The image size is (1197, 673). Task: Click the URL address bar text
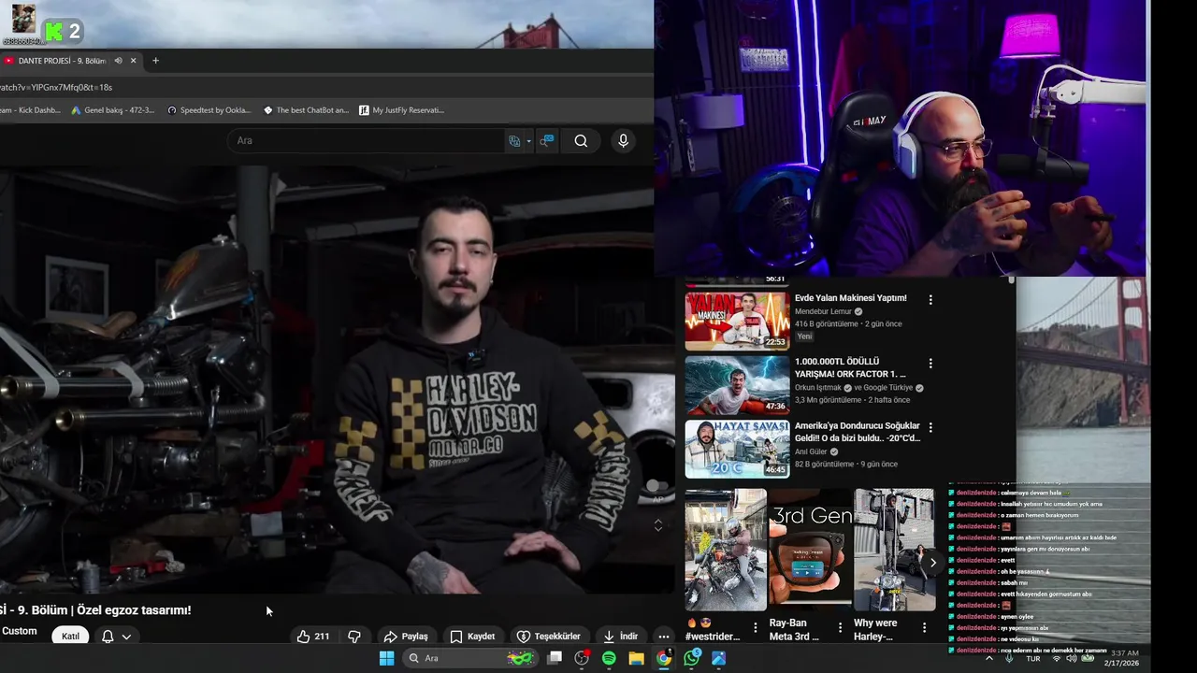56,87
